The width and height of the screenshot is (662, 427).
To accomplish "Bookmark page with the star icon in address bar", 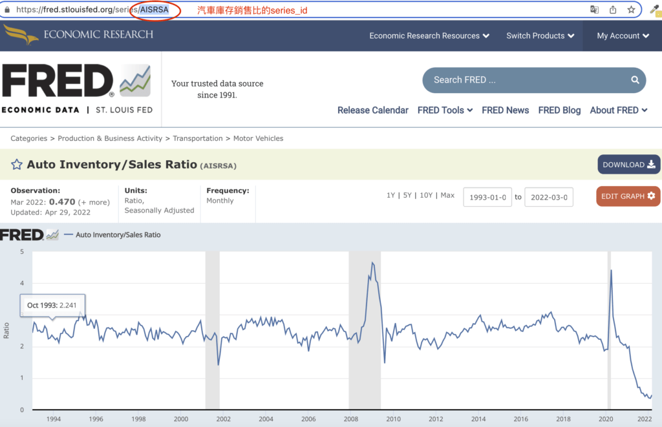I will point(631,10).
